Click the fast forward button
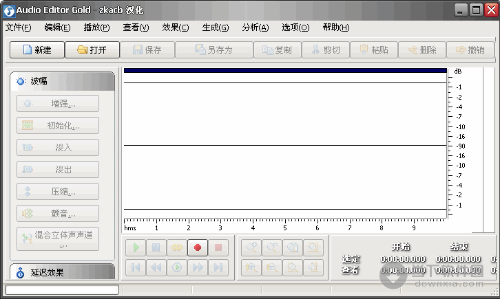This screenshot has width=500, height=299. (198, 267)
